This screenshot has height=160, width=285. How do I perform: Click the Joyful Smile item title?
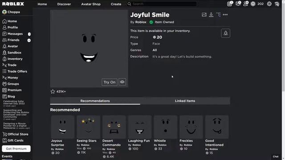point(150,15)
